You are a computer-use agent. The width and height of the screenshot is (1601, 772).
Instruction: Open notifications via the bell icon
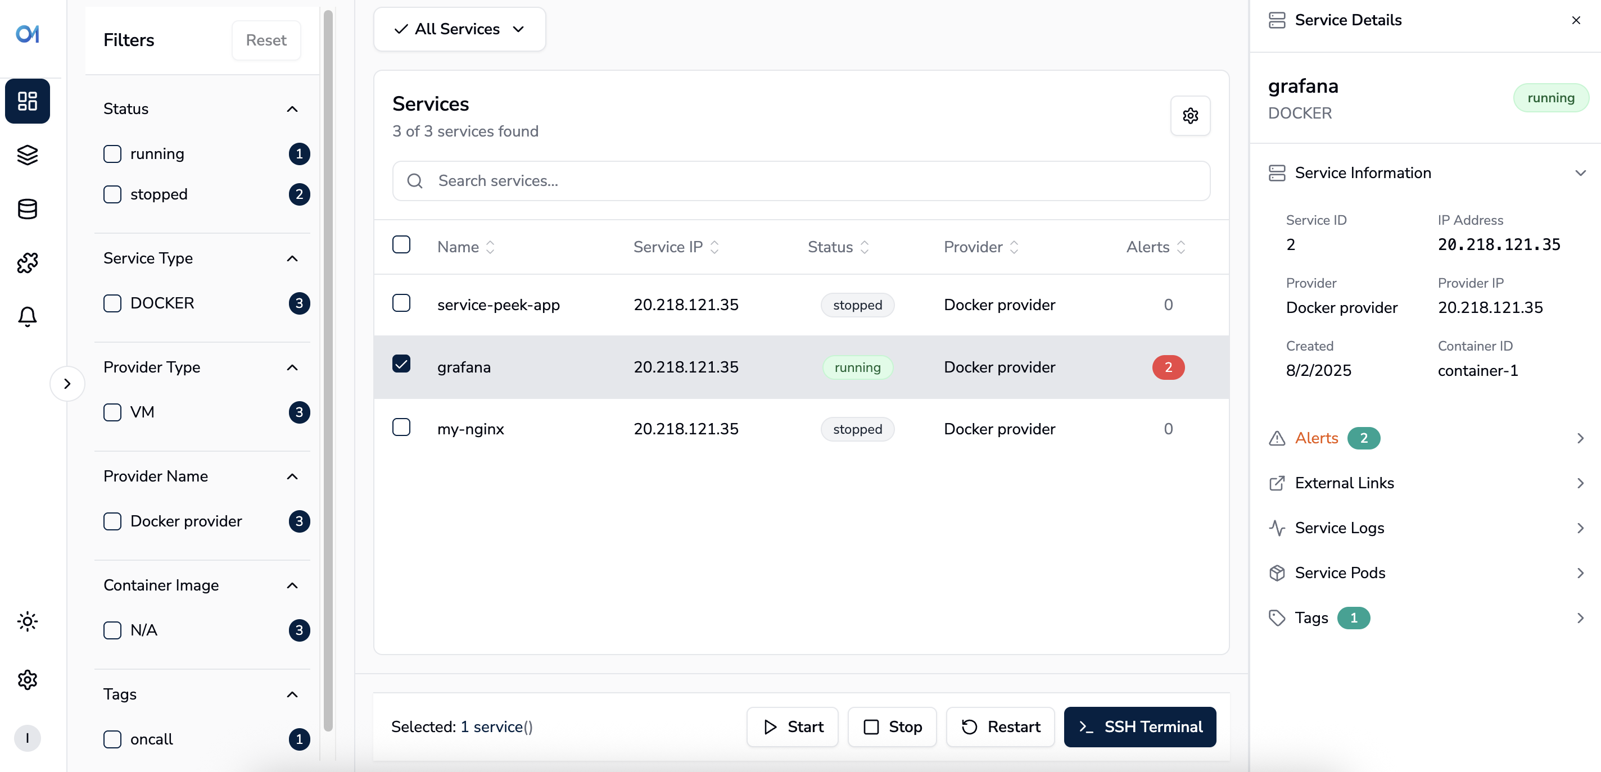pyautogui.click(x=28, y=317)
